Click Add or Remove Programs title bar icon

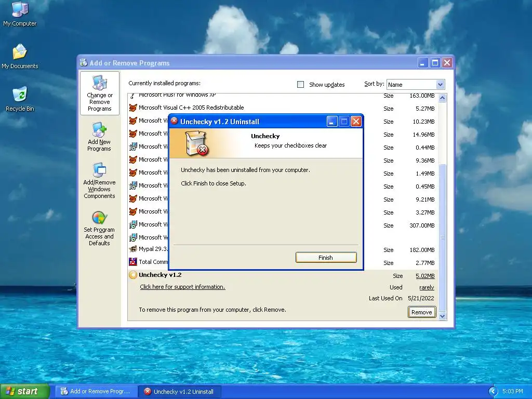(x=84, y=62)
